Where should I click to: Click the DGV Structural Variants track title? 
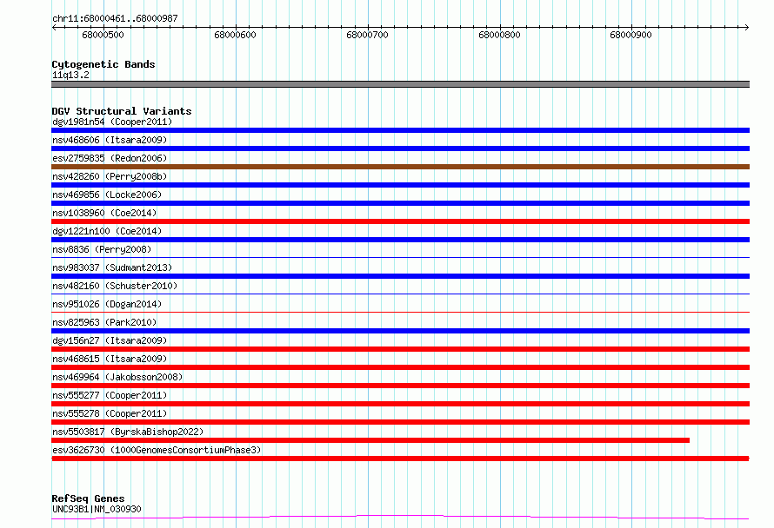[x=122, y=111]
